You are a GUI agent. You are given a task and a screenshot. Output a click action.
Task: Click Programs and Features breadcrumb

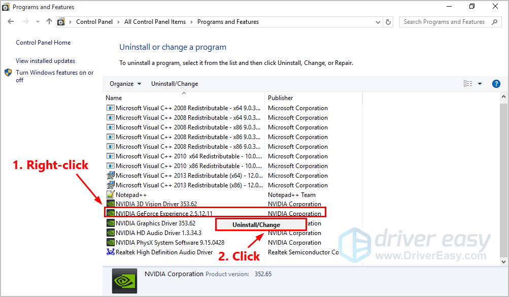(x=228, y=22)
